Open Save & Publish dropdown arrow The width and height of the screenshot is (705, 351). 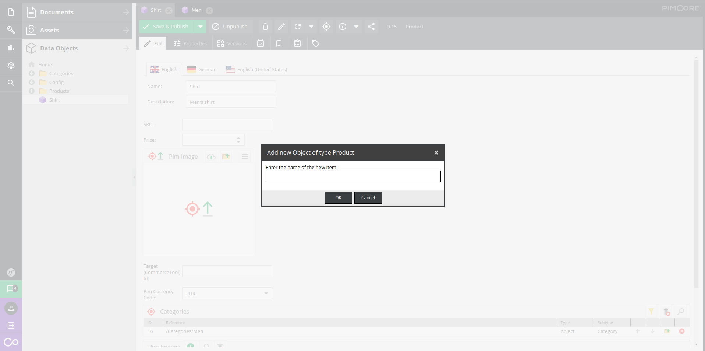click(x=201, y=27)
